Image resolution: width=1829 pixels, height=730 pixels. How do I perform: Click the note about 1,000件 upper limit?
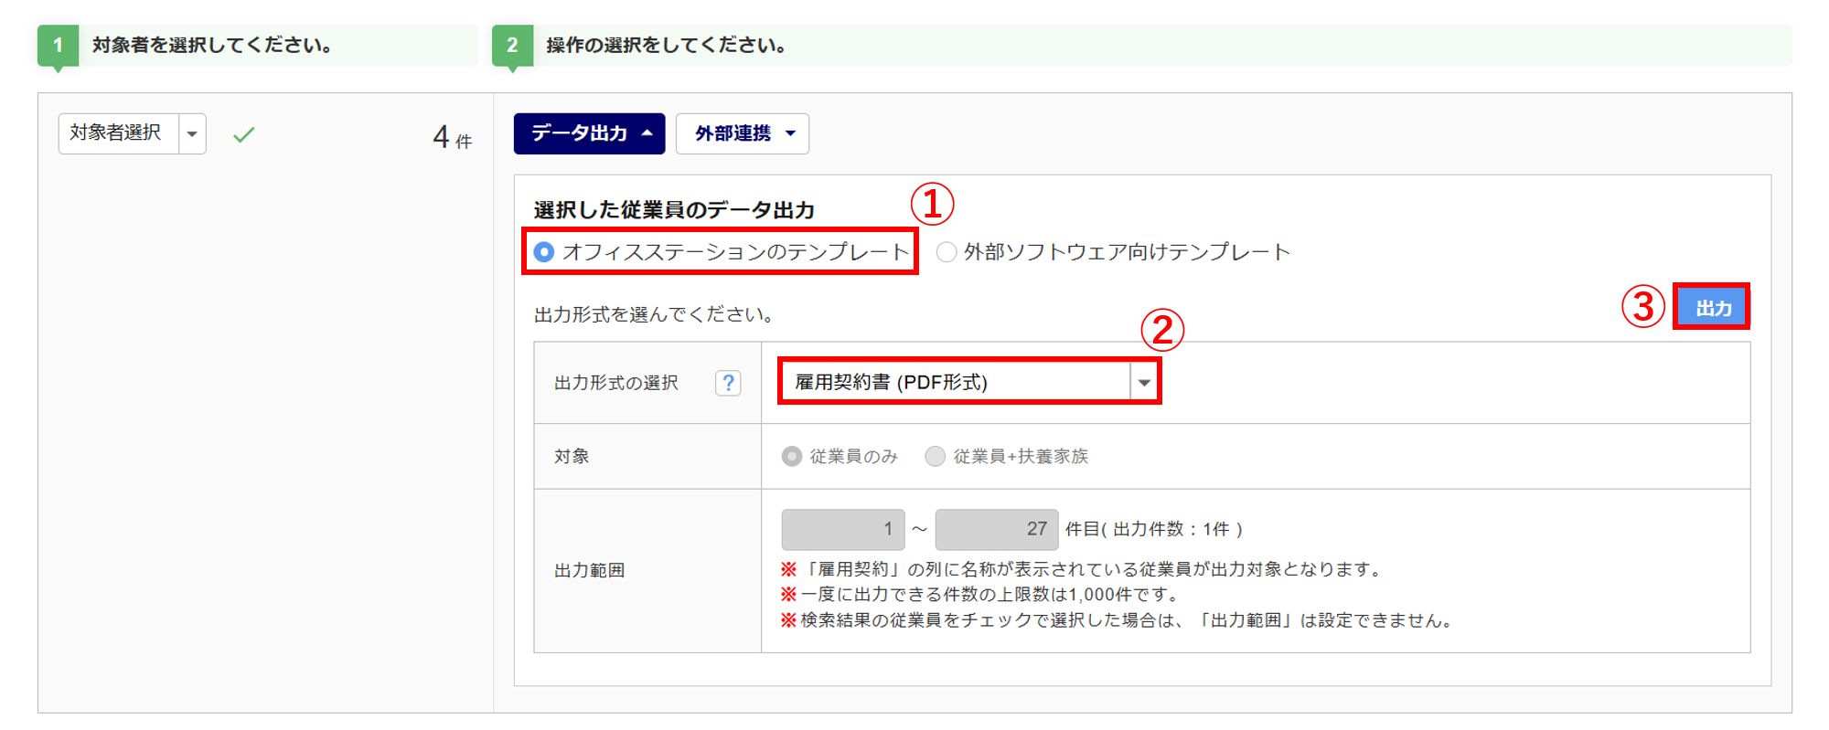(980, 595)
